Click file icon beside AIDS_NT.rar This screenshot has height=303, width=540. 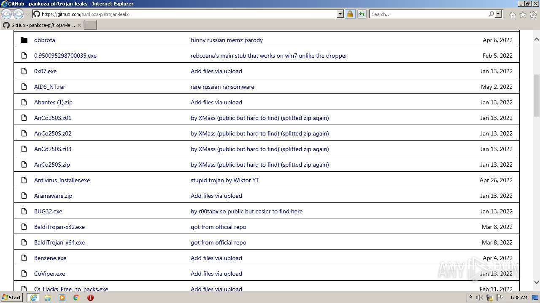tap(24, 87)
